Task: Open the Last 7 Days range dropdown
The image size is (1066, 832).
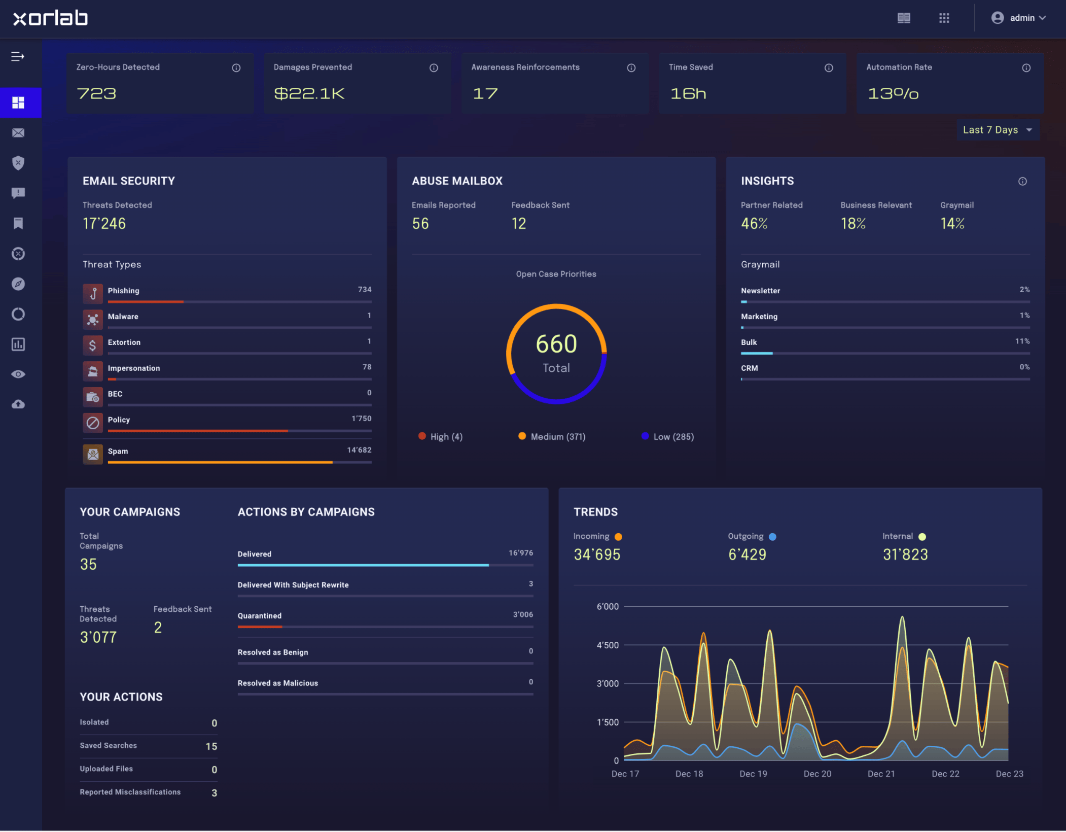Action: (x=998, y=130)
